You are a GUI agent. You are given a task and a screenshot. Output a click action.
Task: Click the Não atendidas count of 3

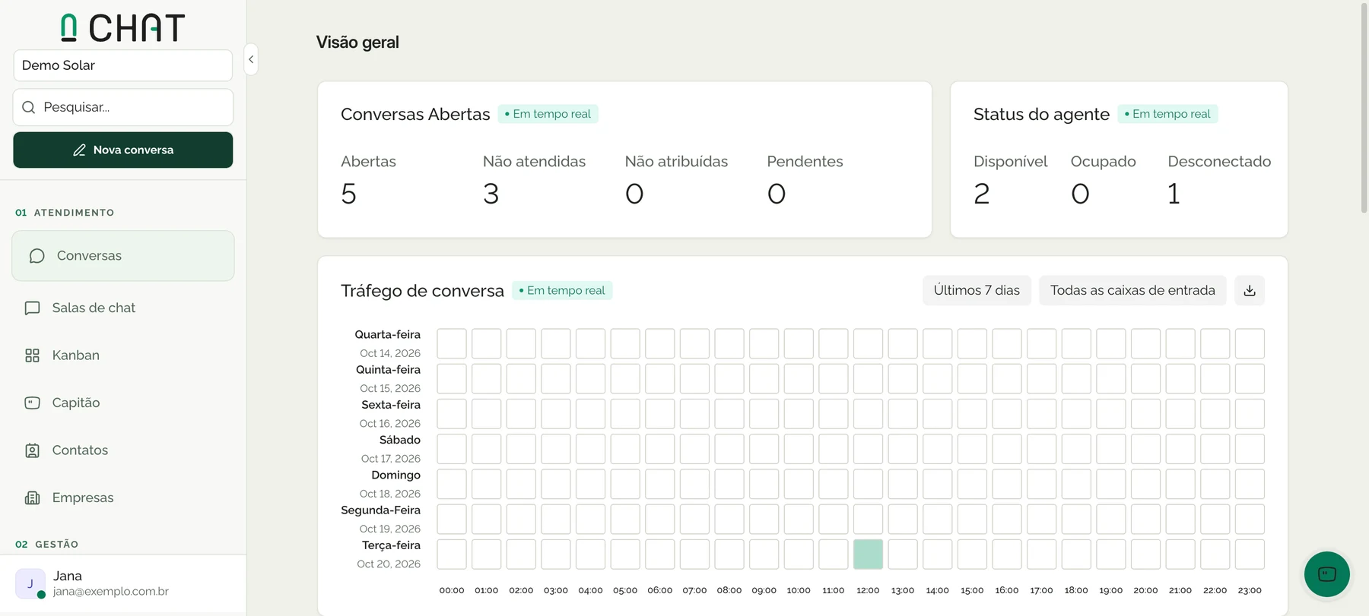click(491, 194)
